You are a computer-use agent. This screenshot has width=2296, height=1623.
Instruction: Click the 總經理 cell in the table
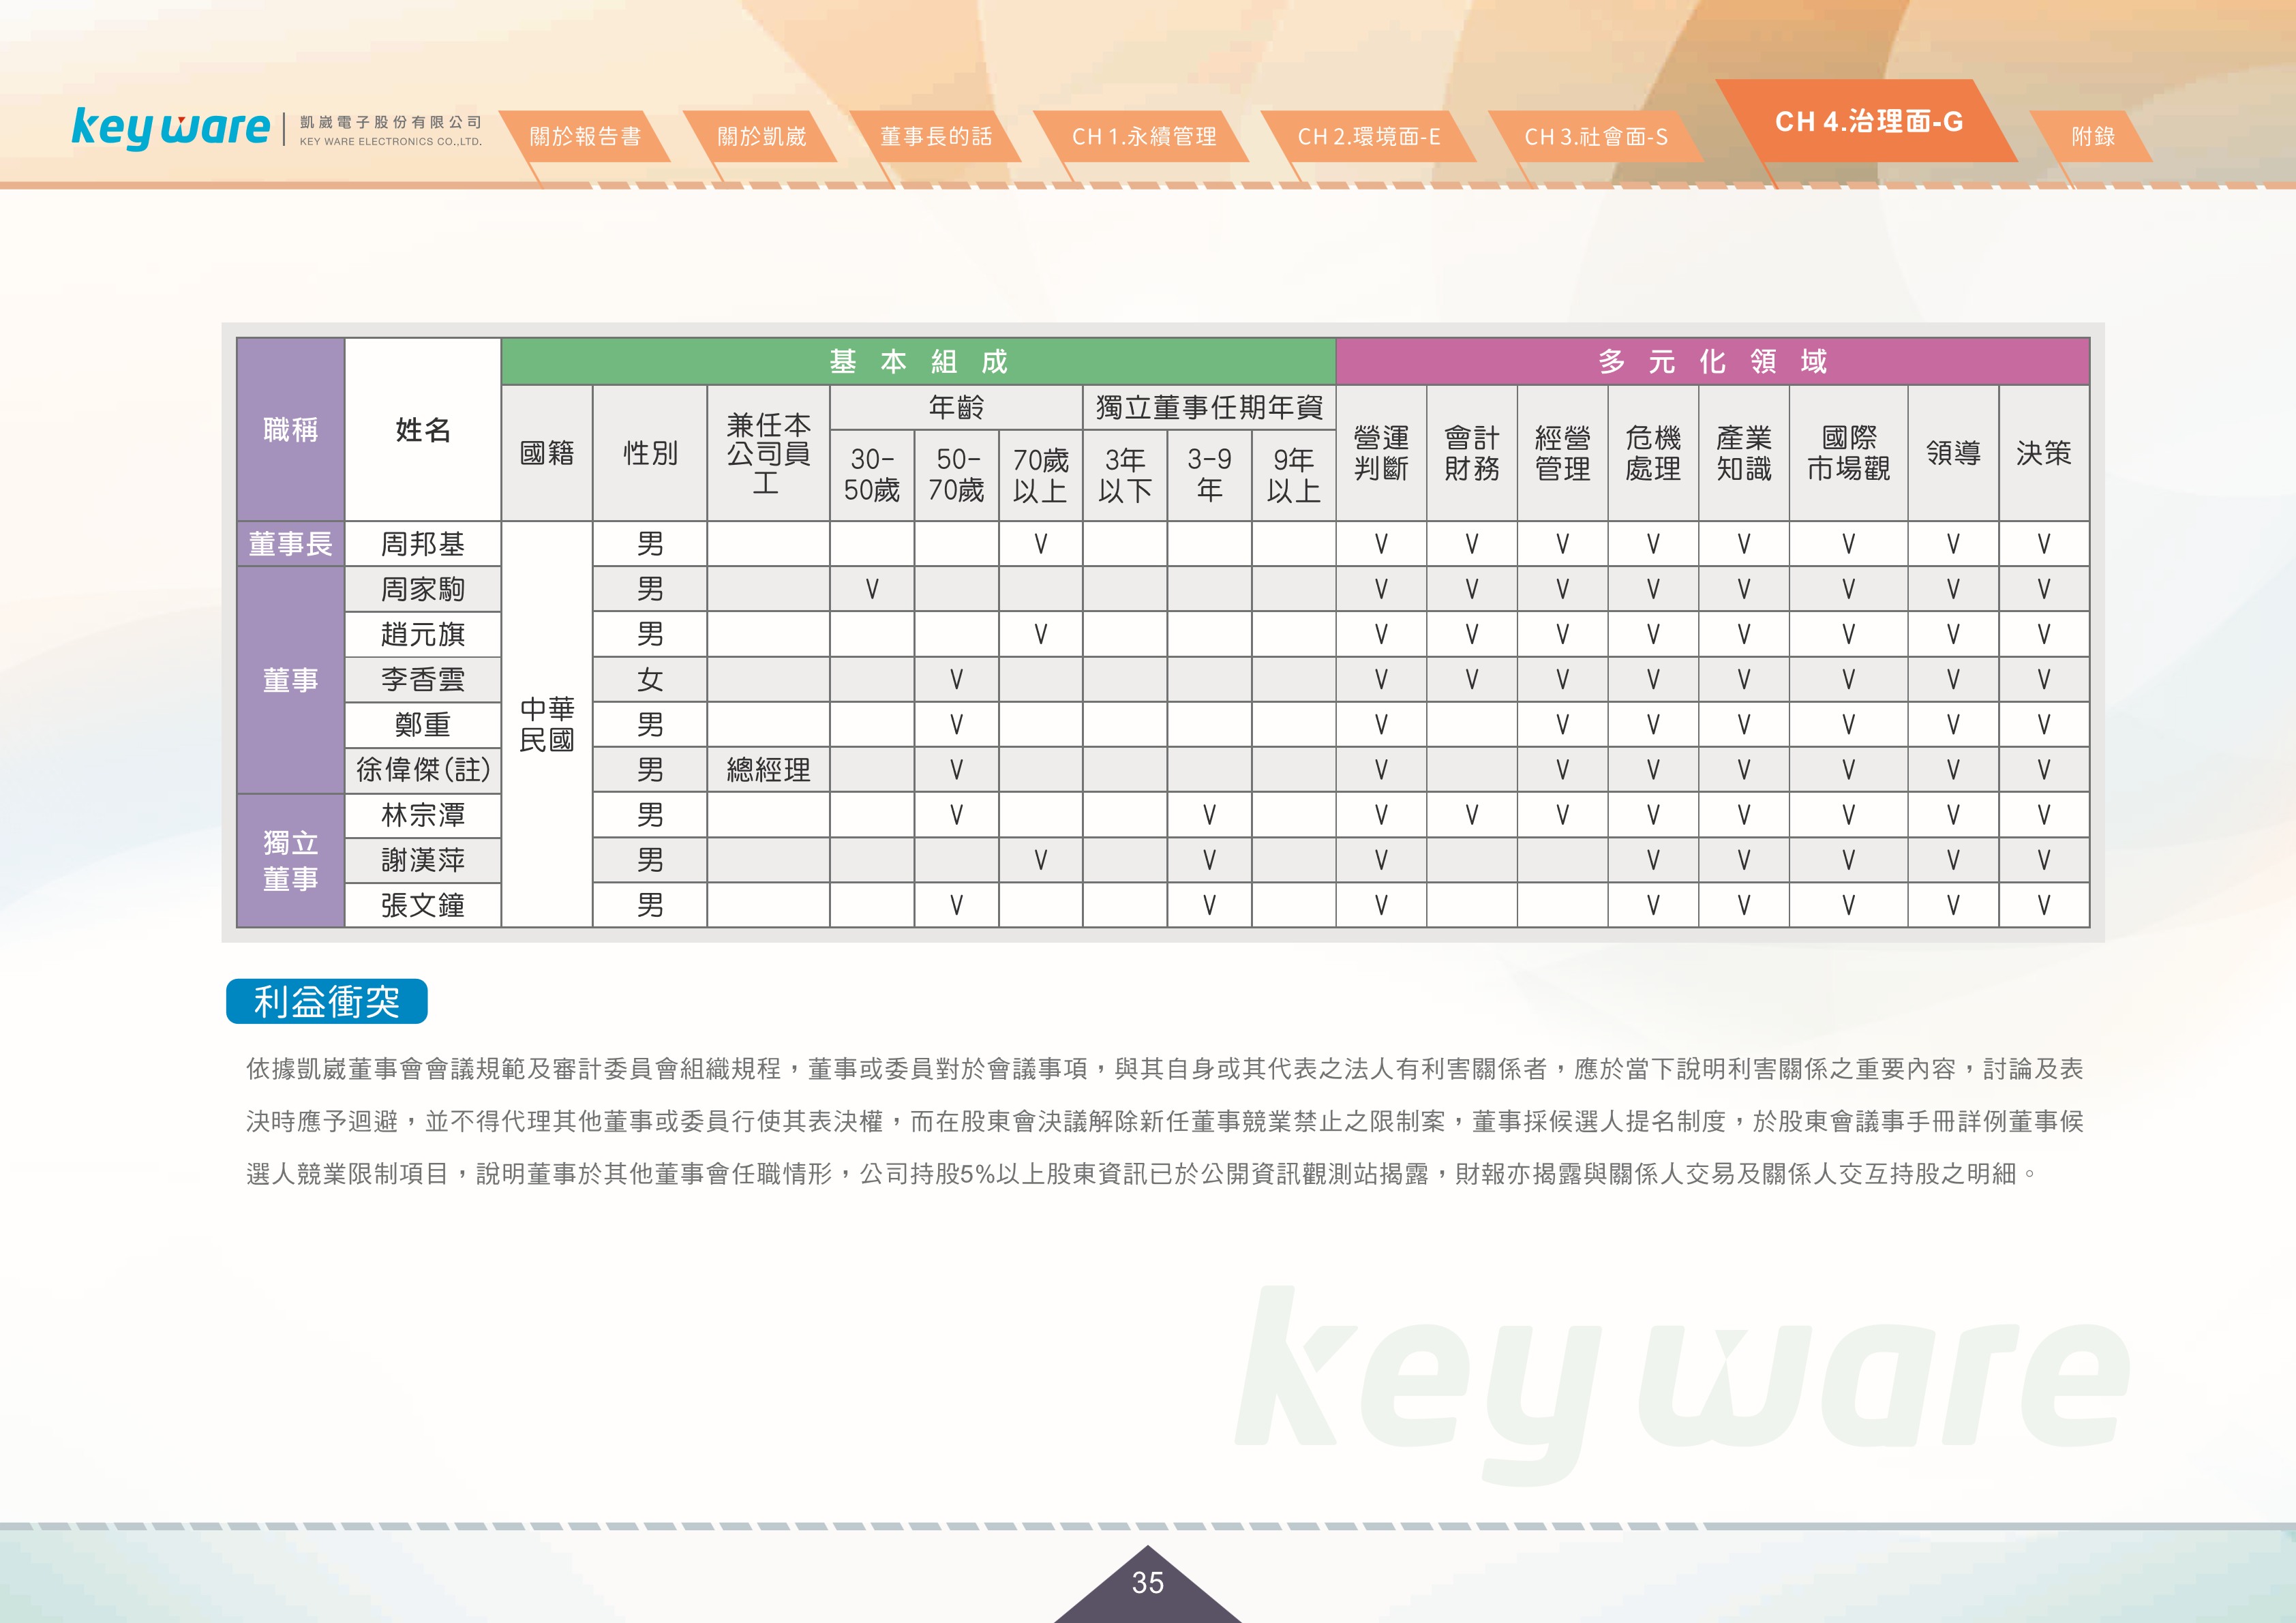(768, 769)
